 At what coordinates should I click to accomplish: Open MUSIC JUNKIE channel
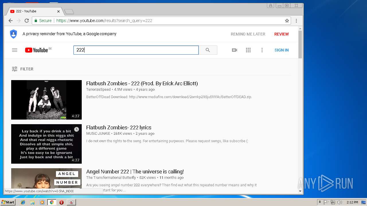coord(98,134)
